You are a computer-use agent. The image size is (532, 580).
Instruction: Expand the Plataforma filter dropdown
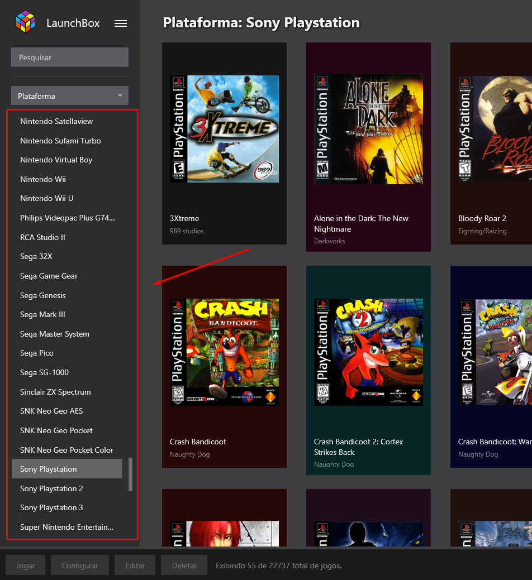coord(70,96)
